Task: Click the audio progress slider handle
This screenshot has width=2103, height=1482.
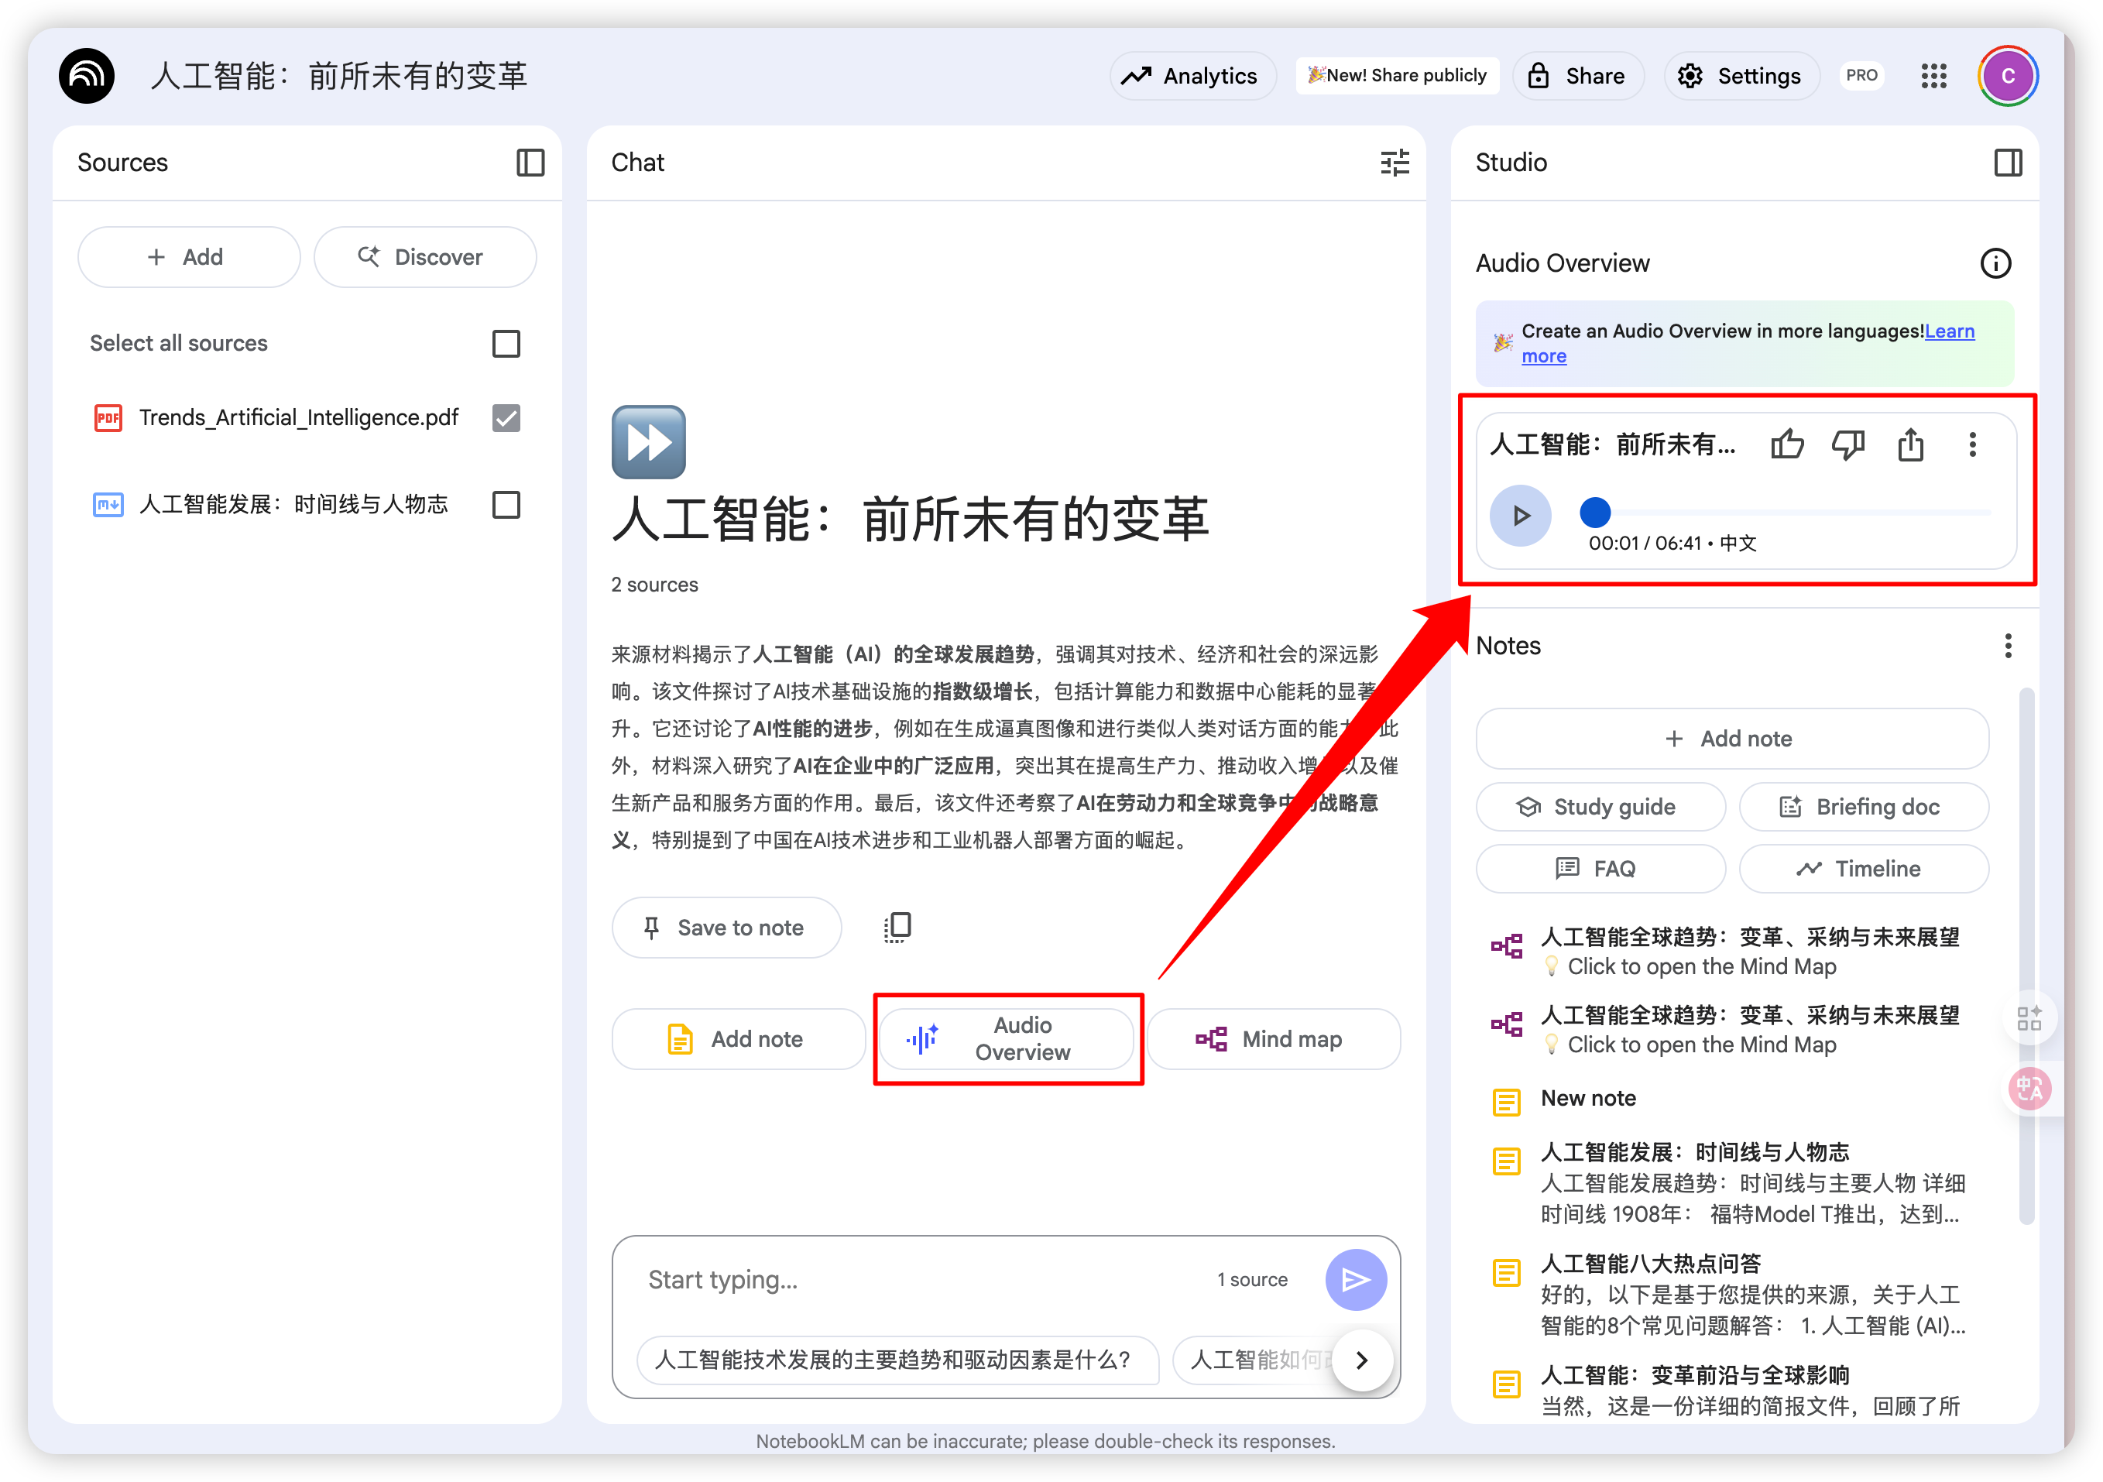Action: pos(1594,513)
